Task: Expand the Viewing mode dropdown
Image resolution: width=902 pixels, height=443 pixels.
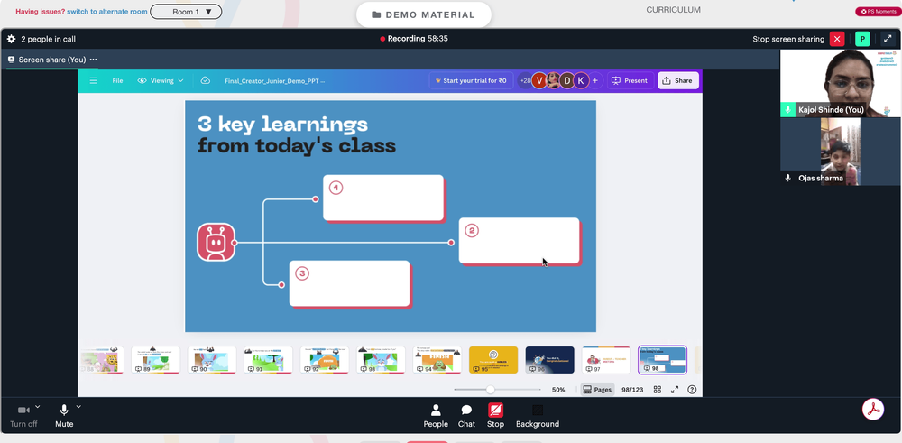Action: click(x=161, y=80)
